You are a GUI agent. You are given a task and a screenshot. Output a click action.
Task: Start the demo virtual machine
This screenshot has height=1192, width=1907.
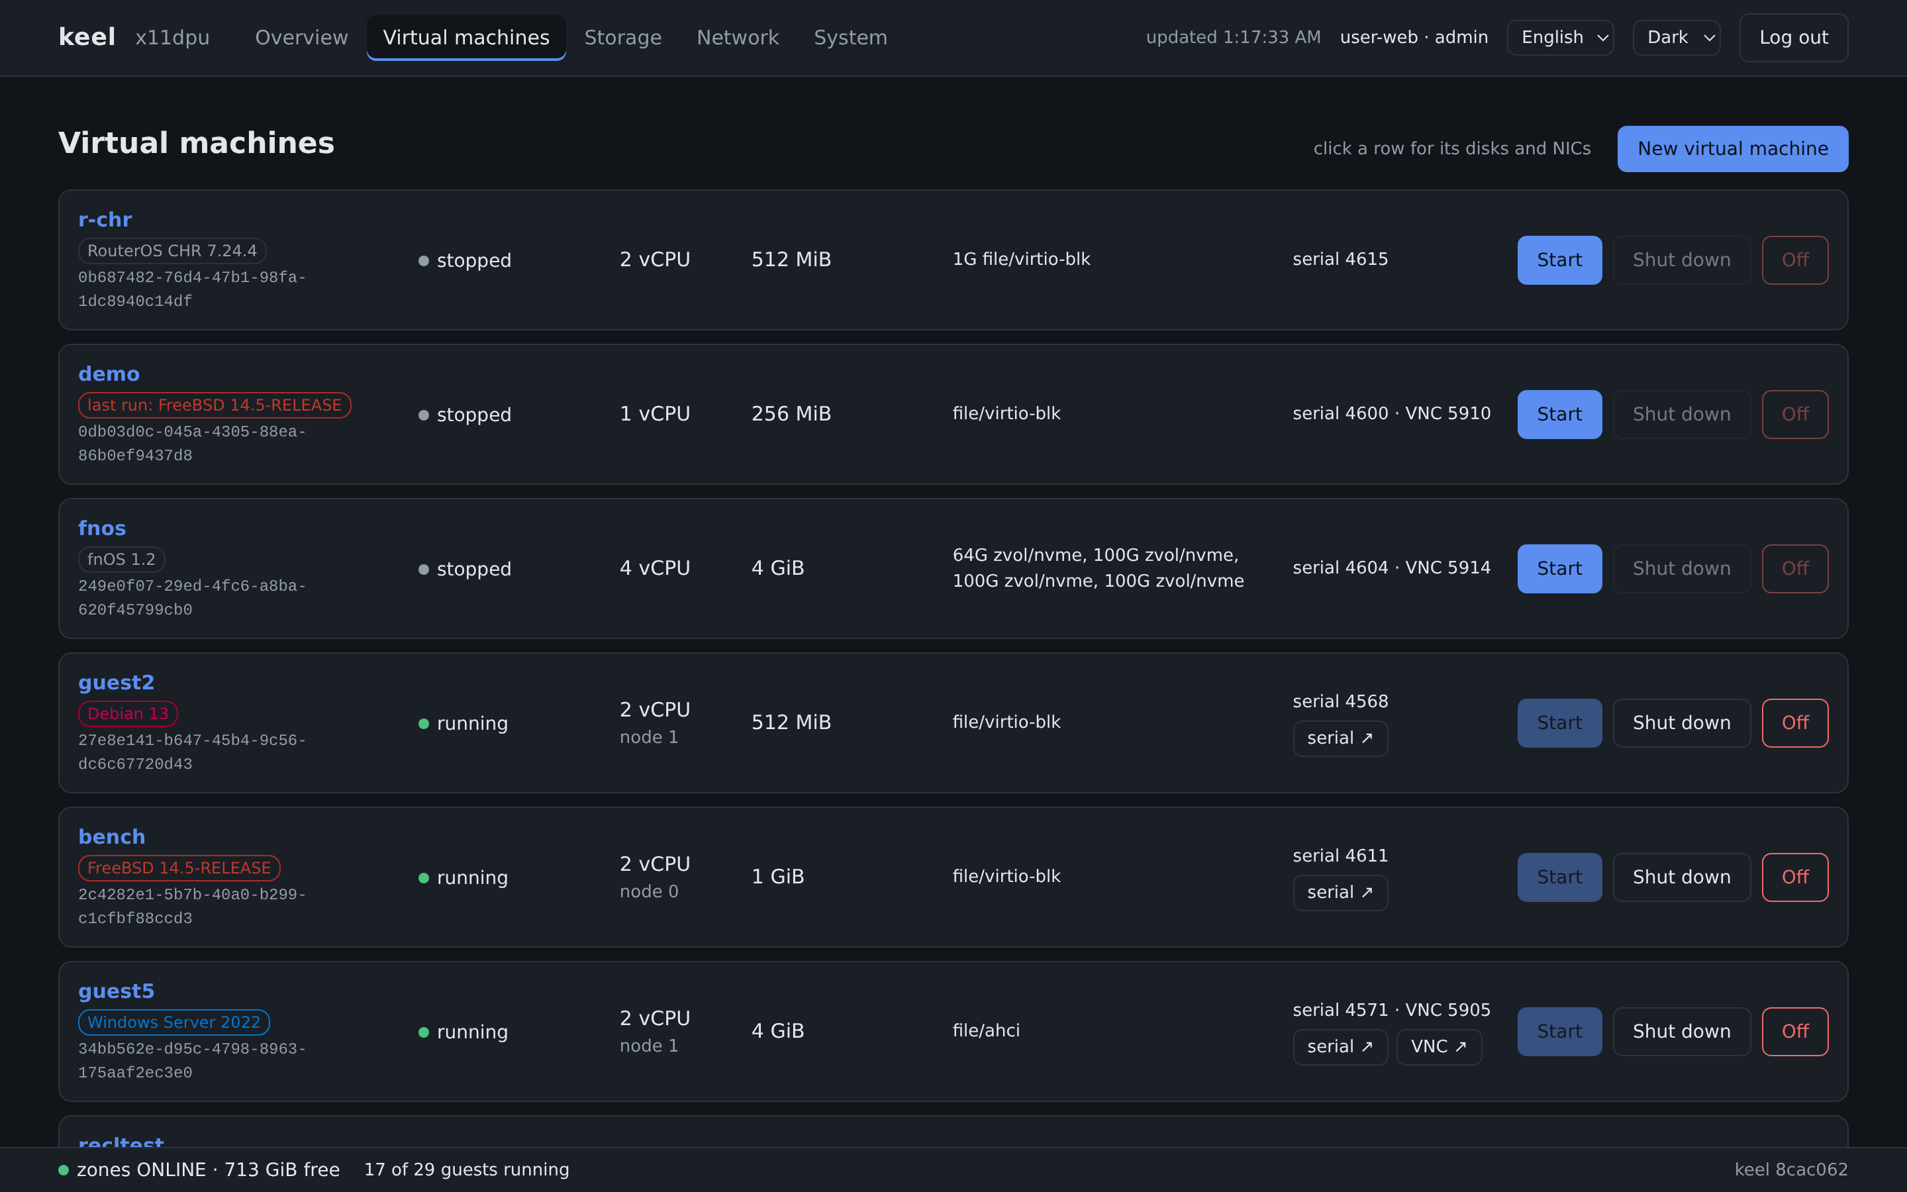(1559, 414)
